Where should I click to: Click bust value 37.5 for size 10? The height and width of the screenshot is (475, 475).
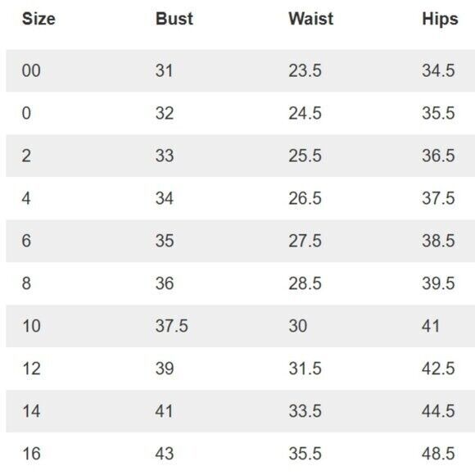pos(172,326)
